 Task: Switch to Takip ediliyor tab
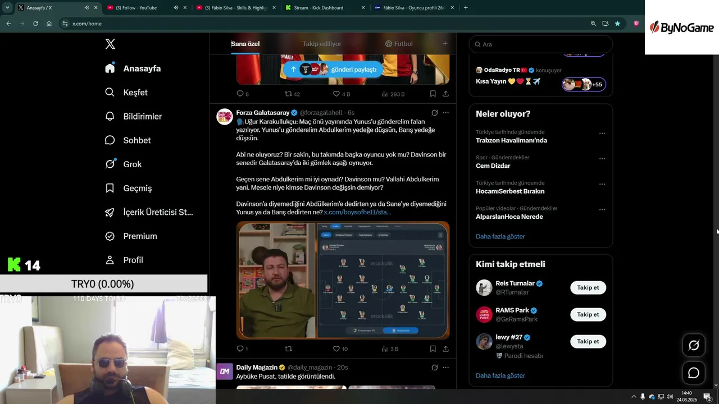[322, 44]
